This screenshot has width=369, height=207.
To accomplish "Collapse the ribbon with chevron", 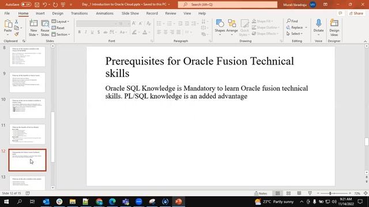I will (x=365, y=41).
